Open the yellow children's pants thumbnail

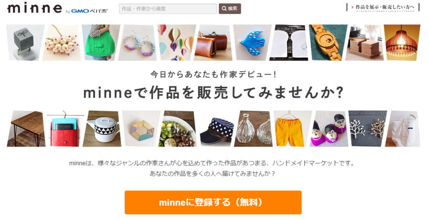tap(291, 129)
